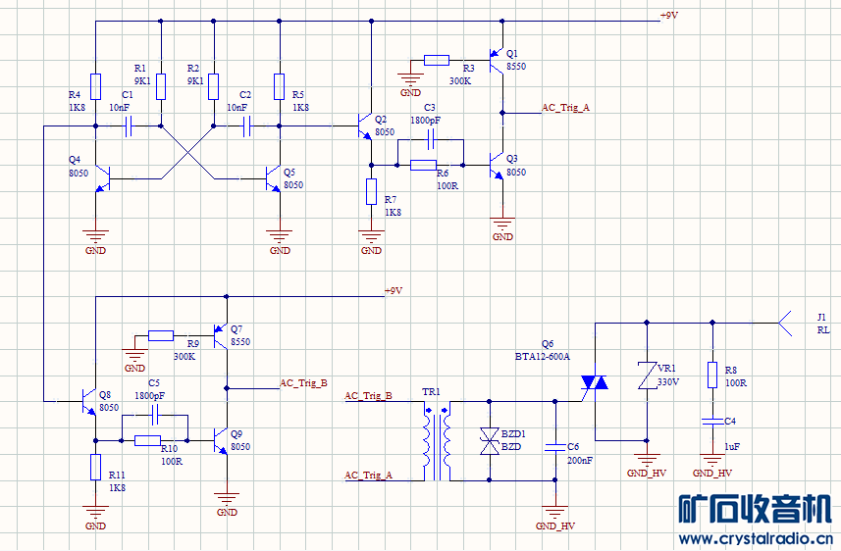This screenshot has height=551, width=841.
Task: Click the AC_Trig_B net label near Q7
Action: point(303,383)
